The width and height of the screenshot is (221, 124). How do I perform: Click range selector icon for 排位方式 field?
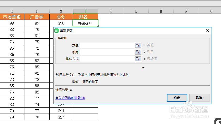point(138,59)
